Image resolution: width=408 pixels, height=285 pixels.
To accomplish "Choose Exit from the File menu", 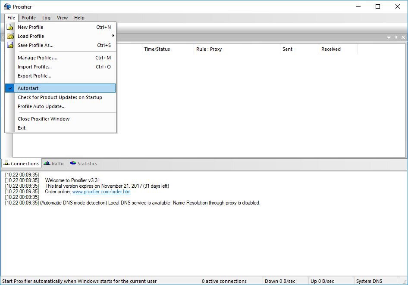I will (60, 128).
